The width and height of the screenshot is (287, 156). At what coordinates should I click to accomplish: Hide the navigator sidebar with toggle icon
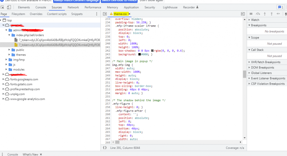[x=105, y=14]
